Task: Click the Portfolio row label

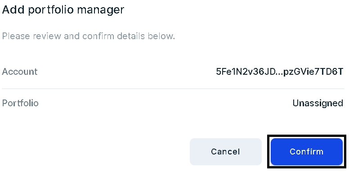Action: pos(20,103)
